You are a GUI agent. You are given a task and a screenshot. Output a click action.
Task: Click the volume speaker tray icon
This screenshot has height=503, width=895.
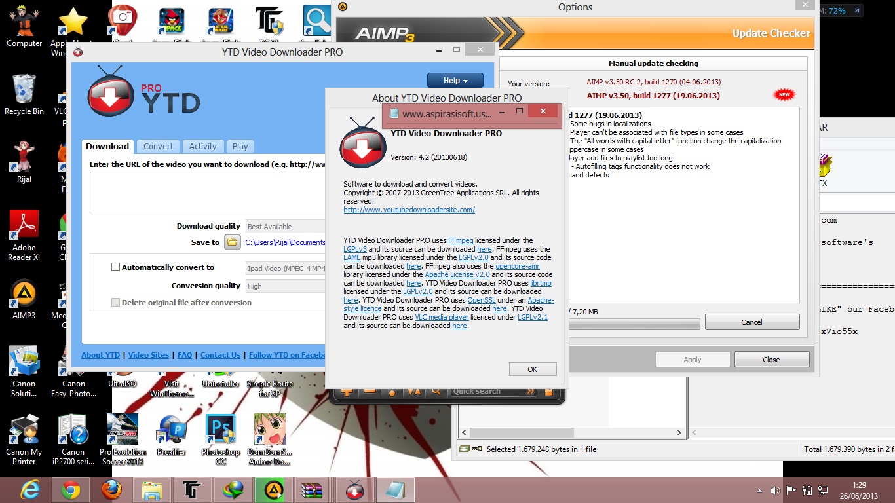click(x=776, y=490)
